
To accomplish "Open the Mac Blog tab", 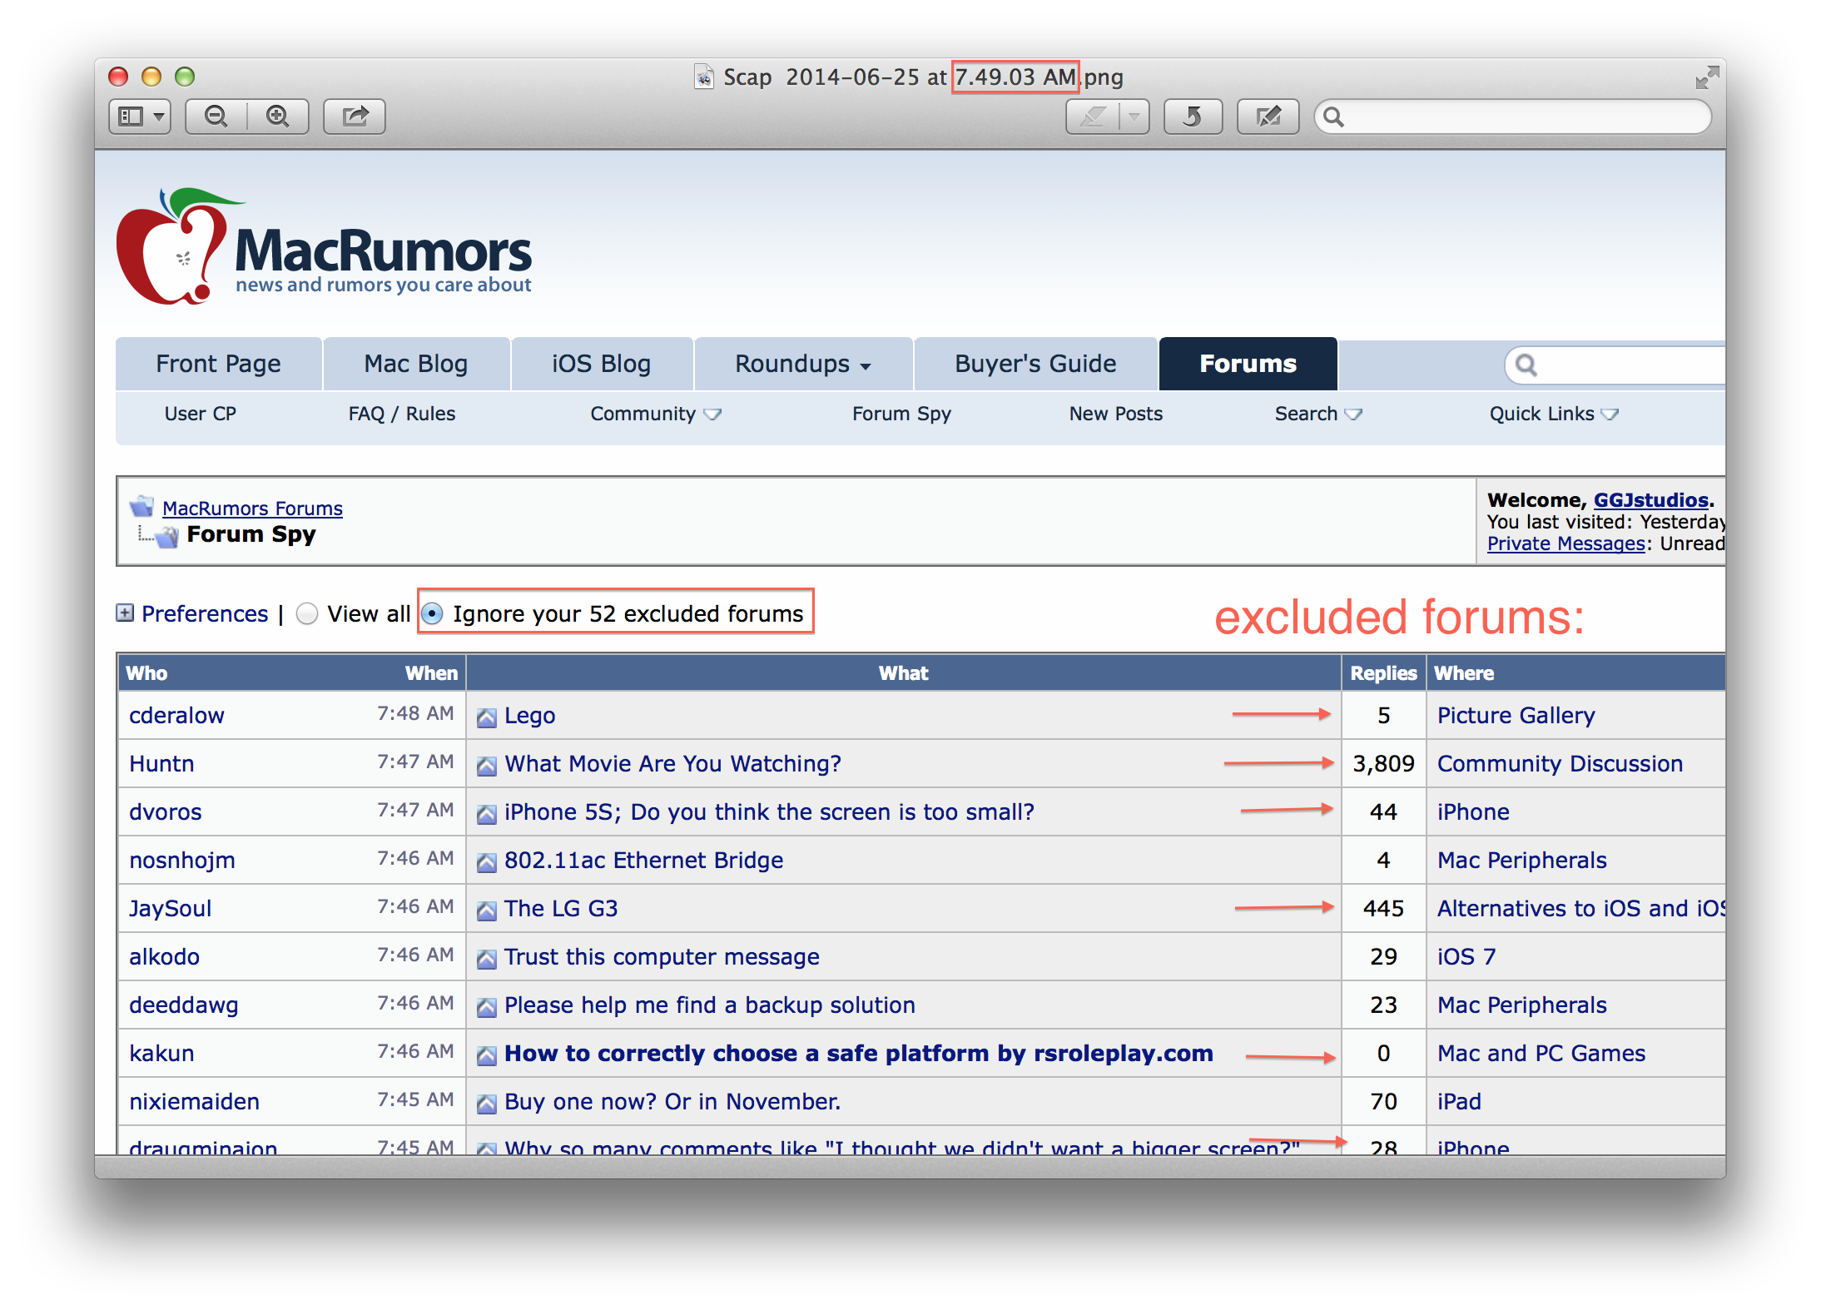I will point(416,364).
